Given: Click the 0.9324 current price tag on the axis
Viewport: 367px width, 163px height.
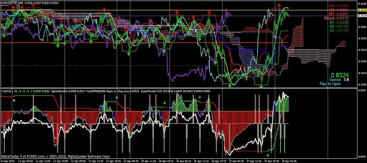Looking at the screenshot, I should point(362,16).
